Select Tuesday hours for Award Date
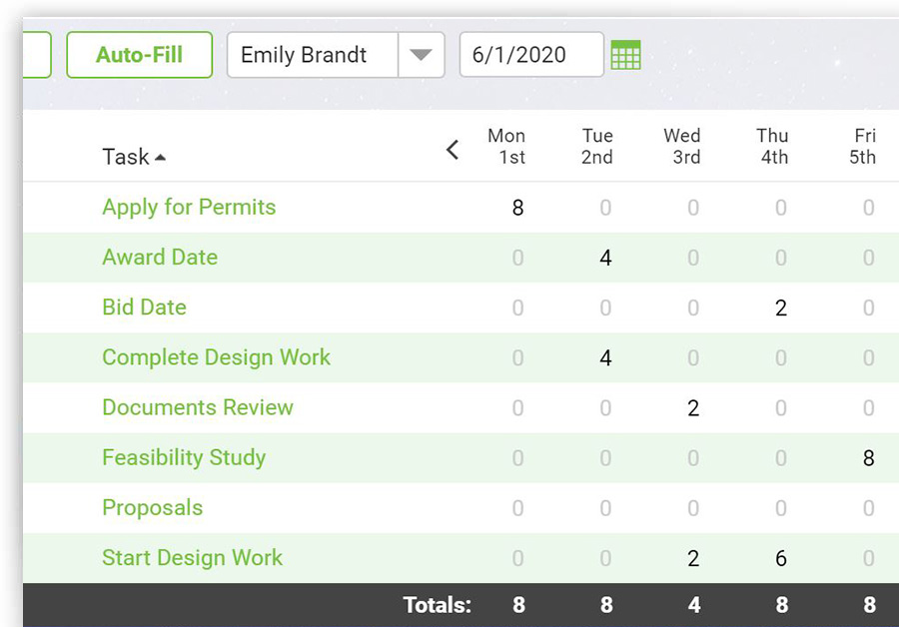This screenshot has height=627, width=899. click(x=605, y=258)
